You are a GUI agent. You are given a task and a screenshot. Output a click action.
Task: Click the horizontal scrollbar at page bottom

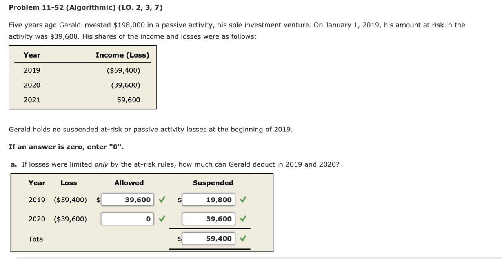[251, 257]
